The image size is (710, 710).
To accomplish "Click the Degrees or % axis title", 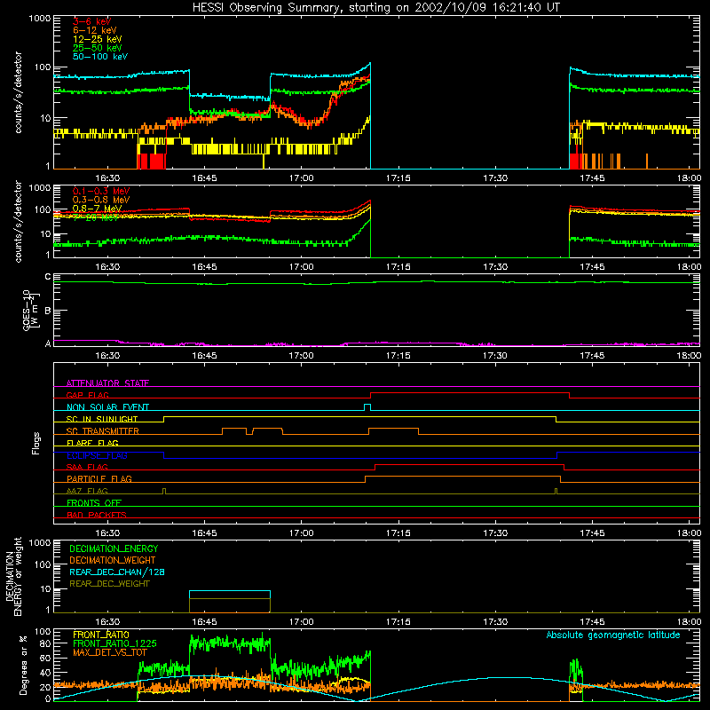I will pyautogui.click(x=23, y=665).
